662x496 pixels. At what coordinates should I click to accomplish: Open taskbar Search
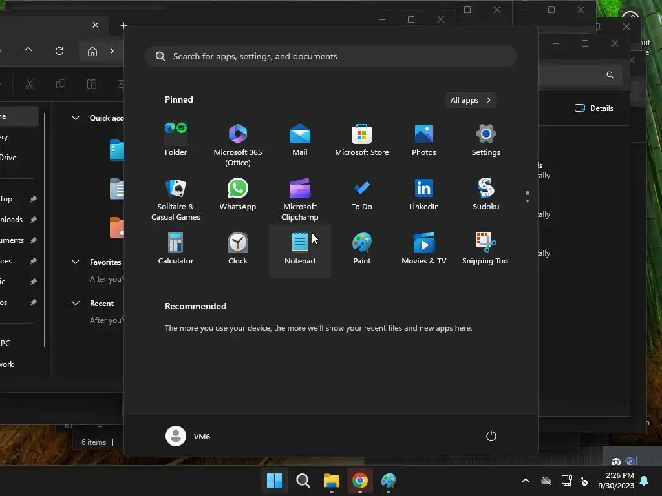(x=303, y=480)
